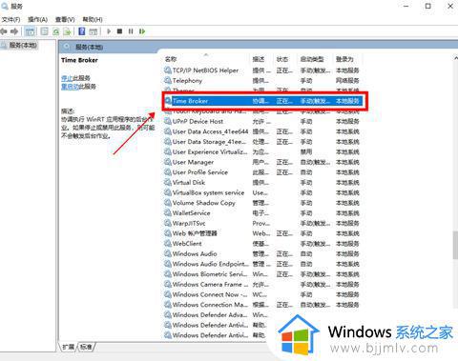Click the gear icon beside WebClient
458x361 pixels.
pos(168,243)
